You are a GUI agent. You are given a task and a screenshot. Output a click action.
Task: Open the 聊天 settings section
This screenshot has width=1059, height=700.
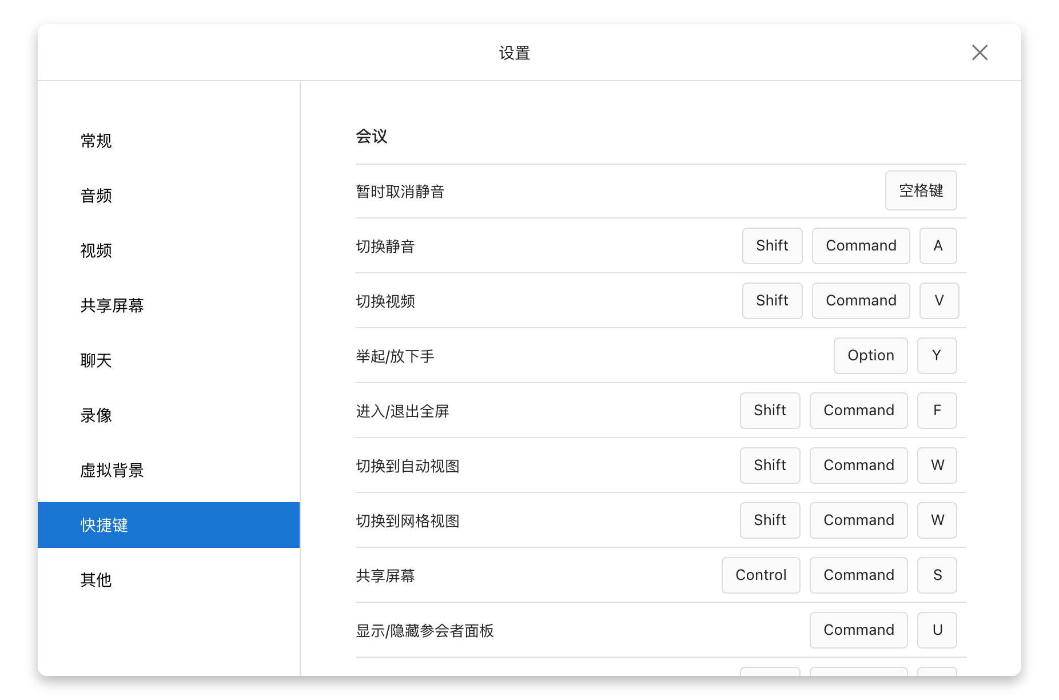pyautogui.click(x=96, y=360)
